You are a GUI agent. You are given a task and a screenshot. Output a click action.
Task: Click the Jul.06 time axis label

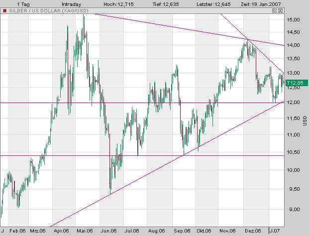coord(132,231)
